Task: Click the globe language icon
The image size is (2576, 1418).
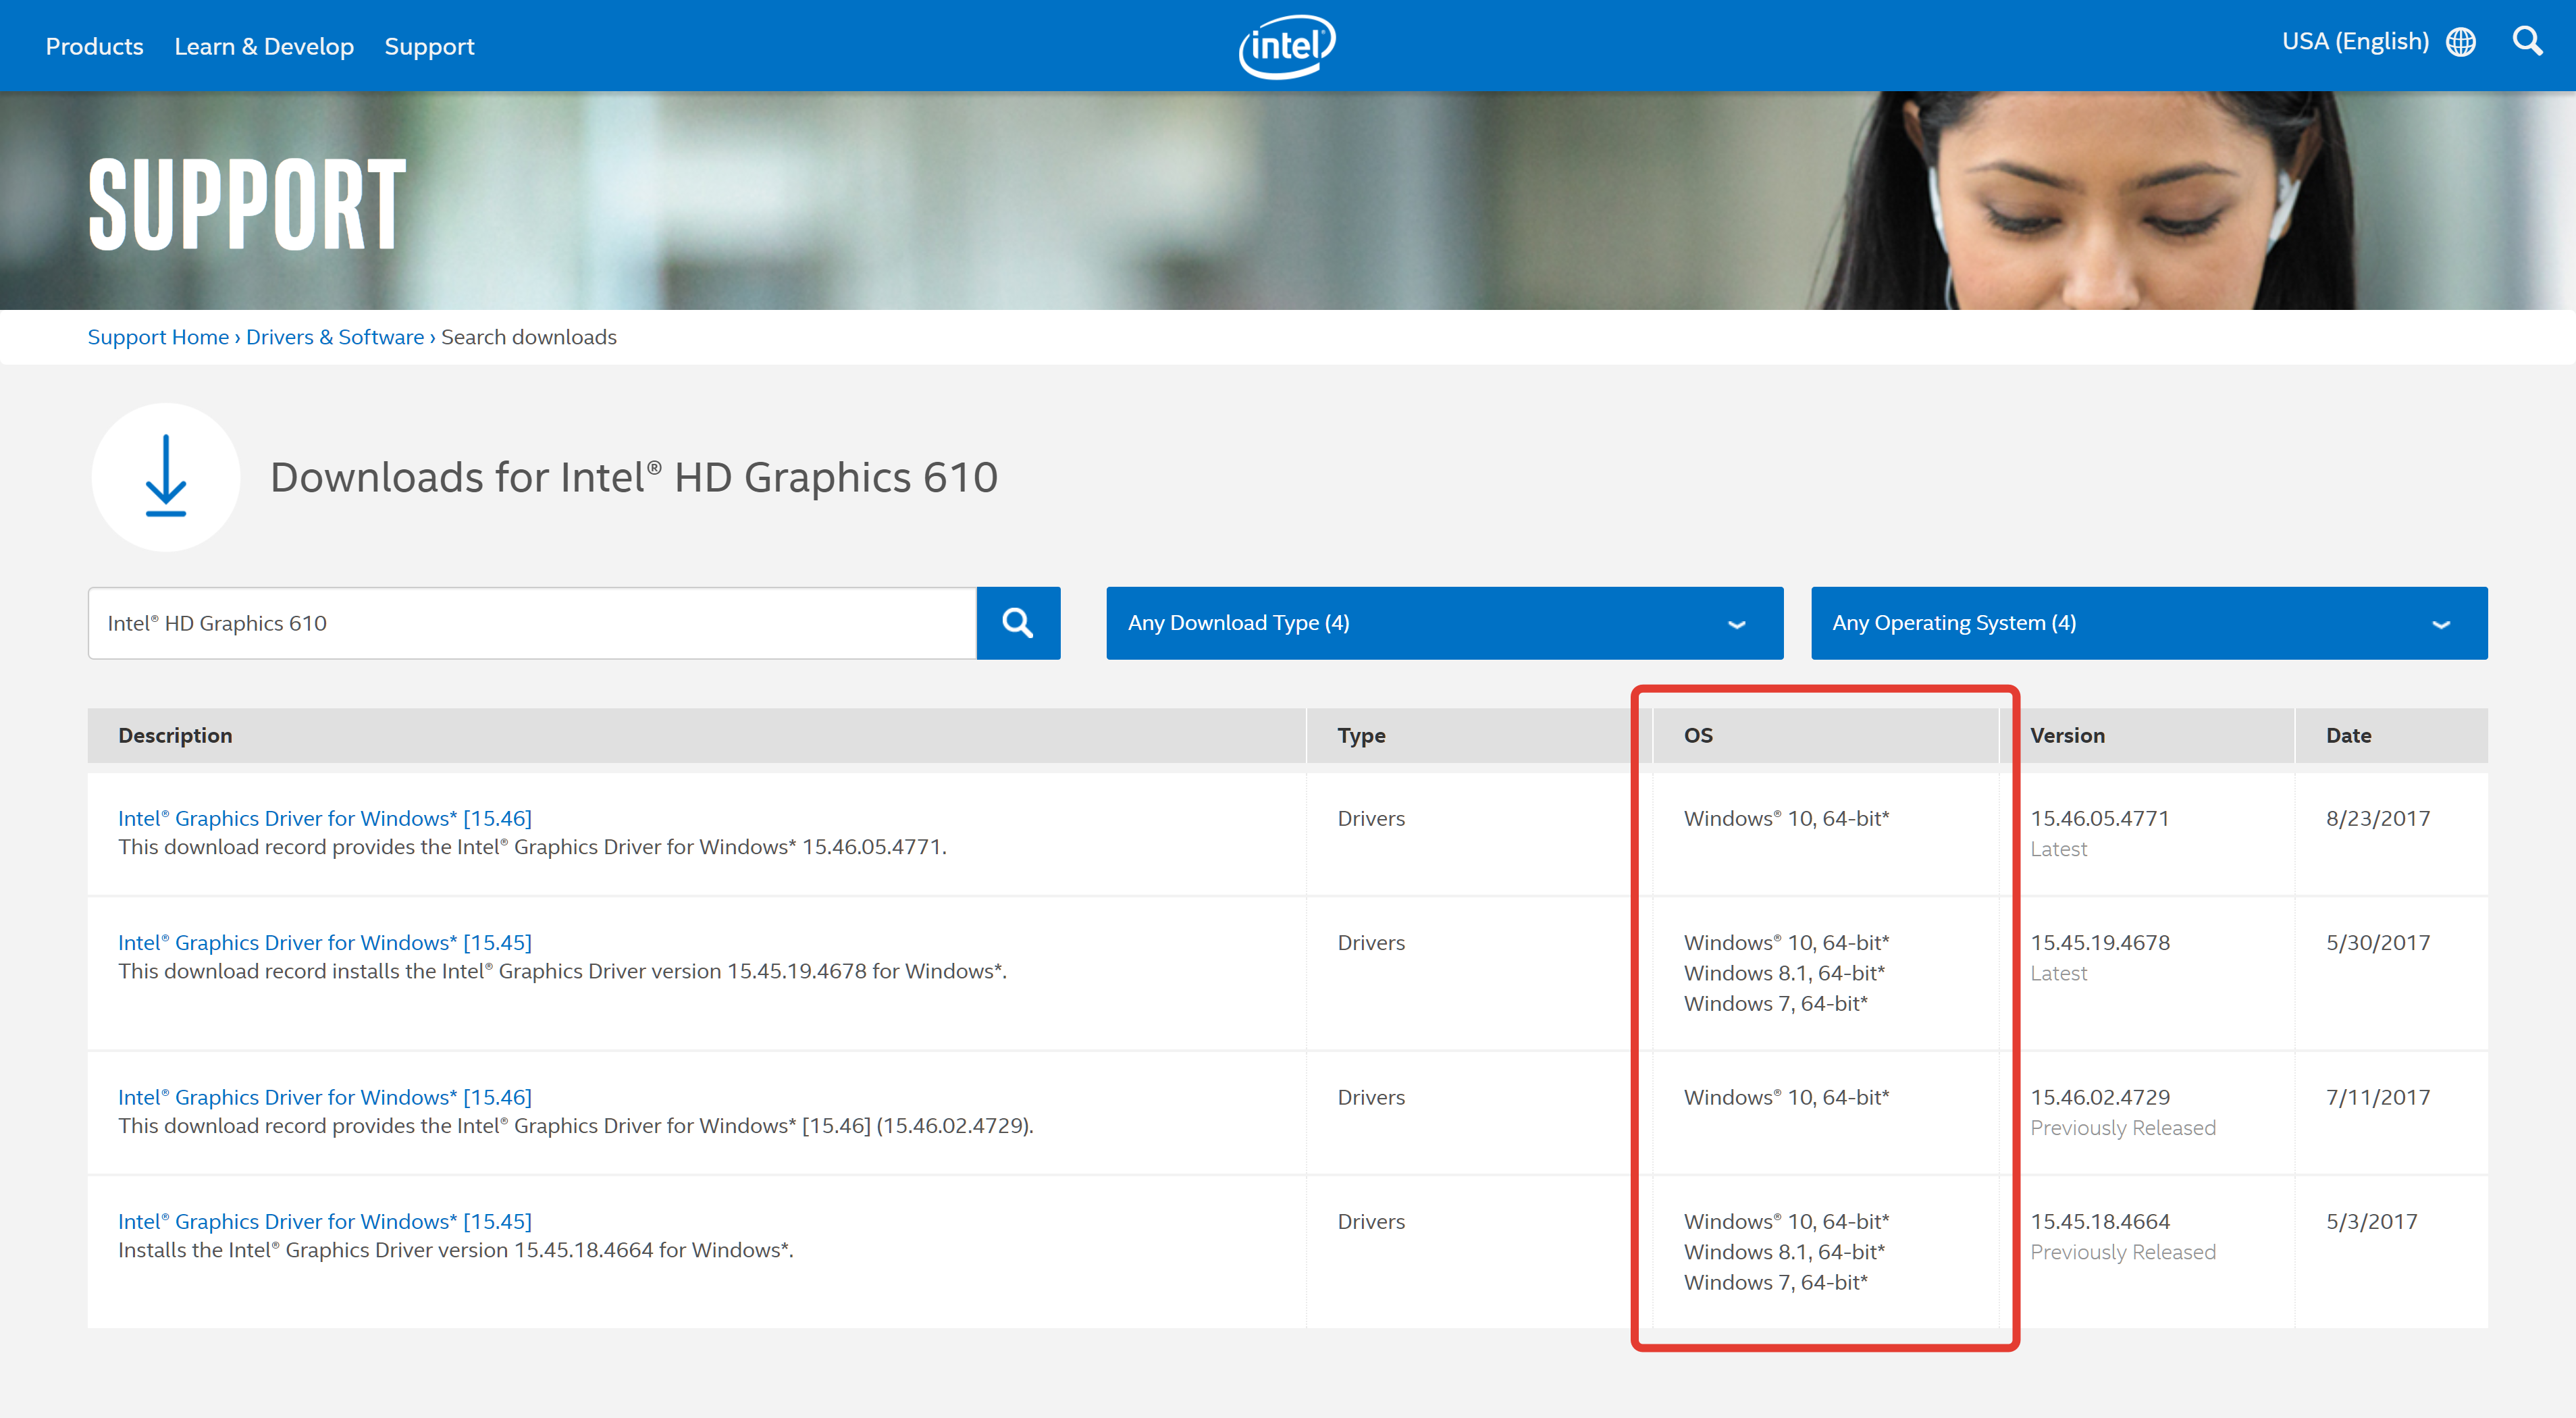Action: (x=2460, y=42)
